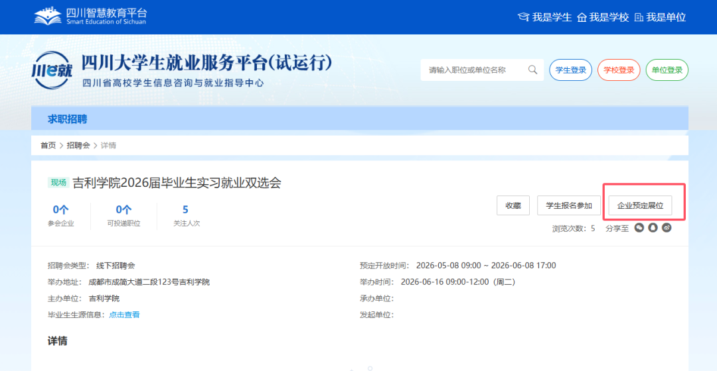The height and width of the screenshot is (371, 717).
Task: Share to Weibo icon
Action: (x=667, y=228)
